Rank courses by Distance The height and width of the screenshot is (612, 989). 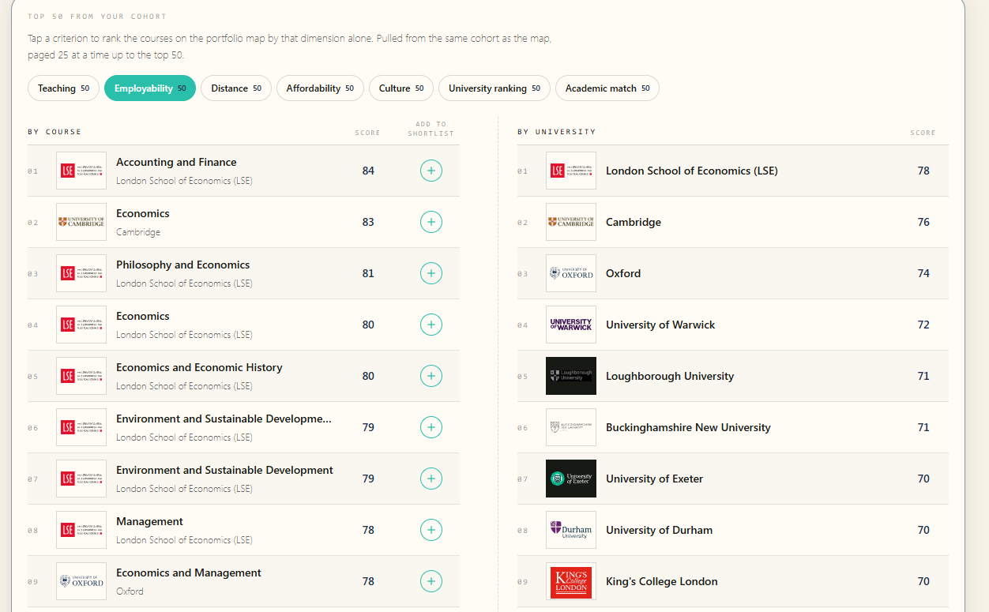click(x=236, y=88)
